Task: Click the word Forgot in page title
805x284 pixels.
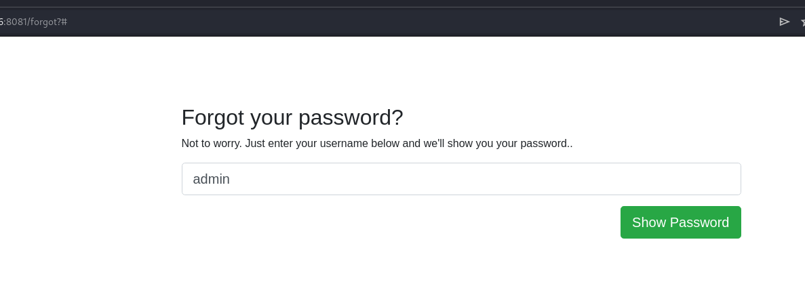Action: coord(213,118)
